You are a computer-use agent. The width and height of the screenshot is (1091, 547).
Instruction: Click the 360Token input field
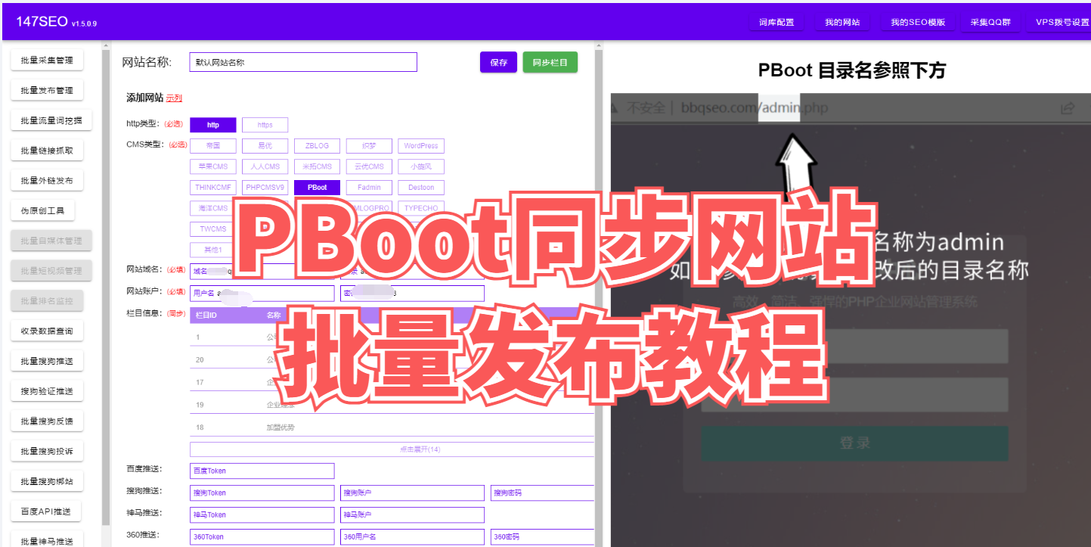click(x=262, y=537)
